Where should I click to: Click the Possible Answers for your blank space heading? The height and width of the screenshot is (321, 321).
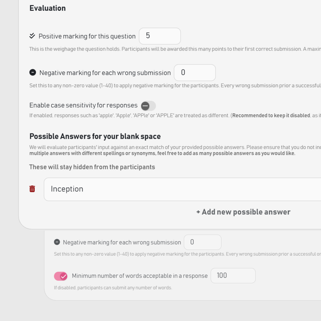click(95, 136)
